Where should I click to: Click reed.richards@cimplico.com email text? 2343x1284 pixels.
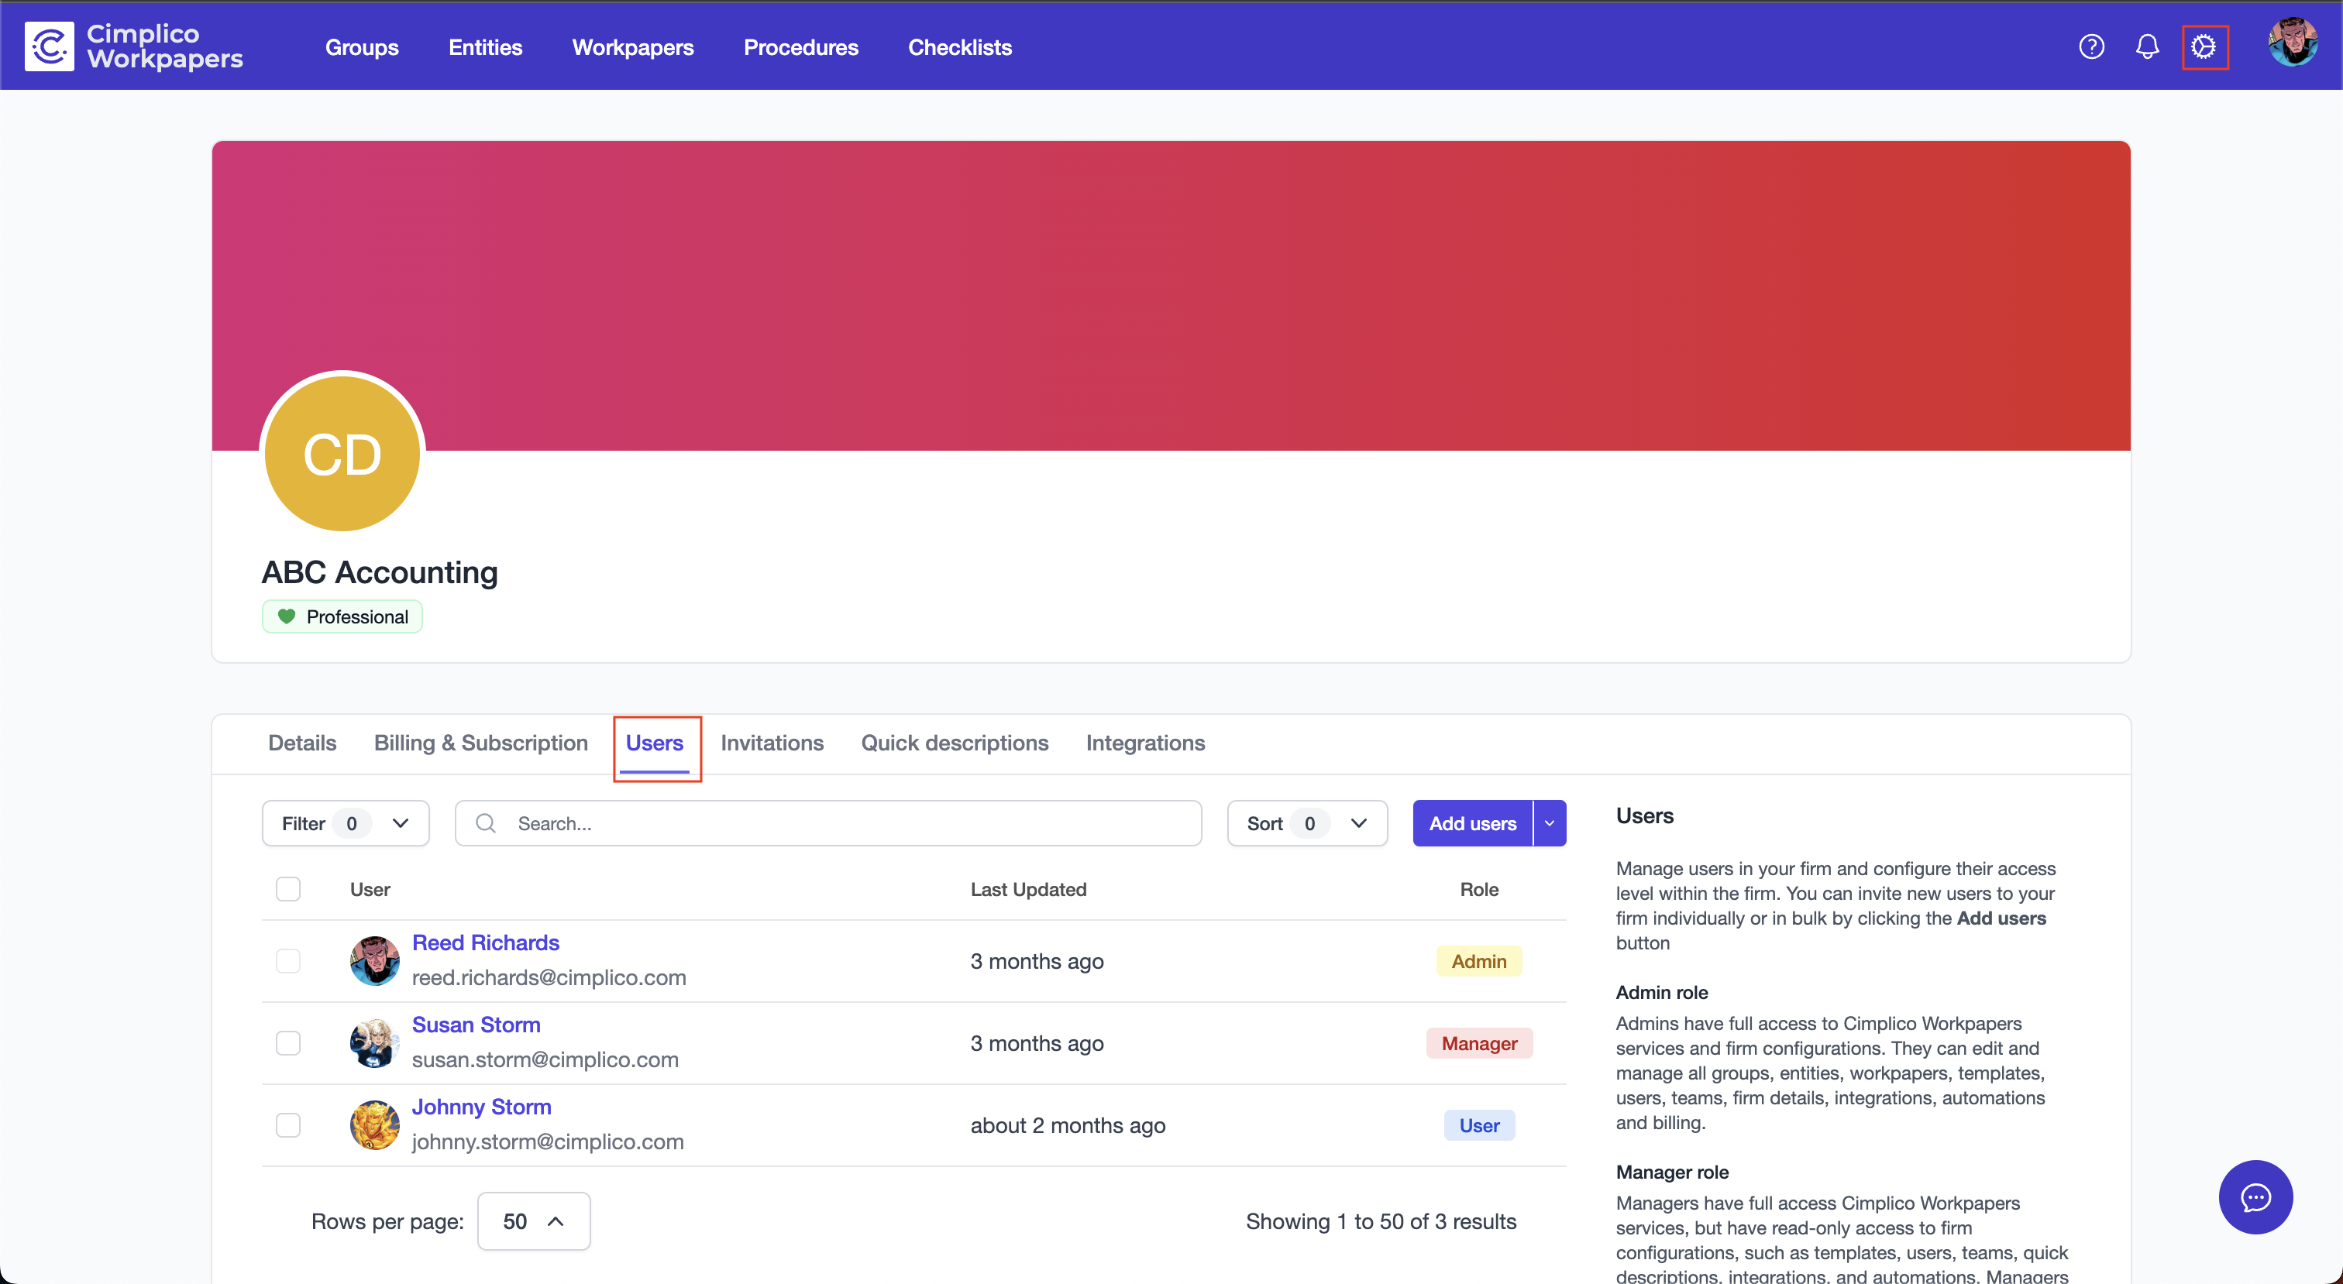(549, 977)
